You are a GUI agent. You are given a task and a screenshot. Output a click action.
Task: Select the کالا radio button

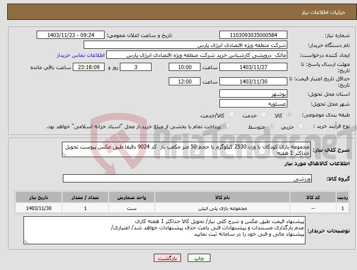(289, 115)
